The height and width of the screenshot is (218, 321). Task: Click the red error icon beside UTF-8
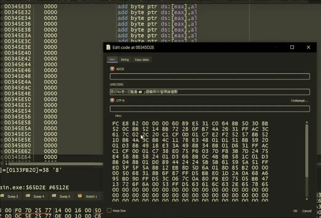(x=112, y=100)
